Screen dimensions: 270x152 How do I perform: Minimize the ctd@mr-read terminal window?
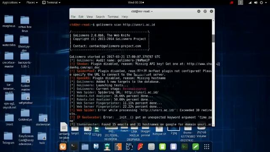click(x=199, y=11)
